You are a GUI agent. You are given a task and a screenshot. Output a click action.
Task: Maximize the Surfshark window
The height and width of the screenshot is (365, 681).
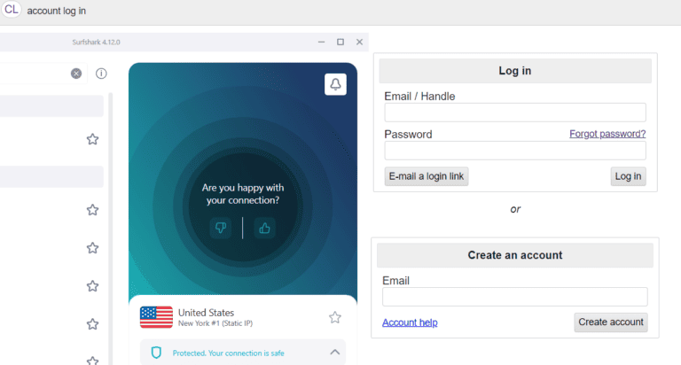point(340,43)
